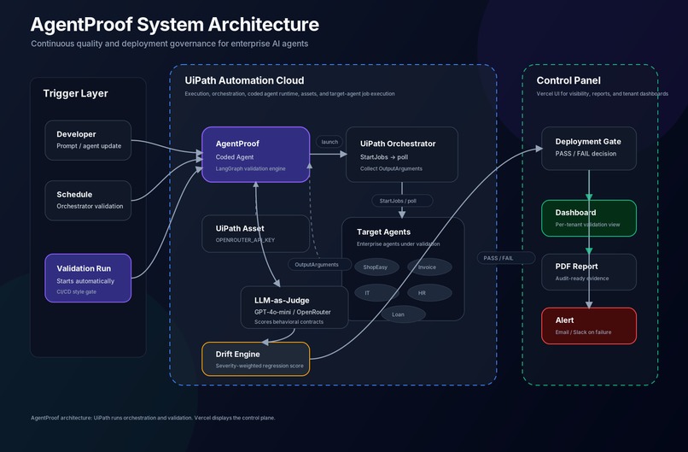Click the 'OPENROUTER_API_KEY' text
This screenshot has height=452, width=688.
(x=245, y=240)
